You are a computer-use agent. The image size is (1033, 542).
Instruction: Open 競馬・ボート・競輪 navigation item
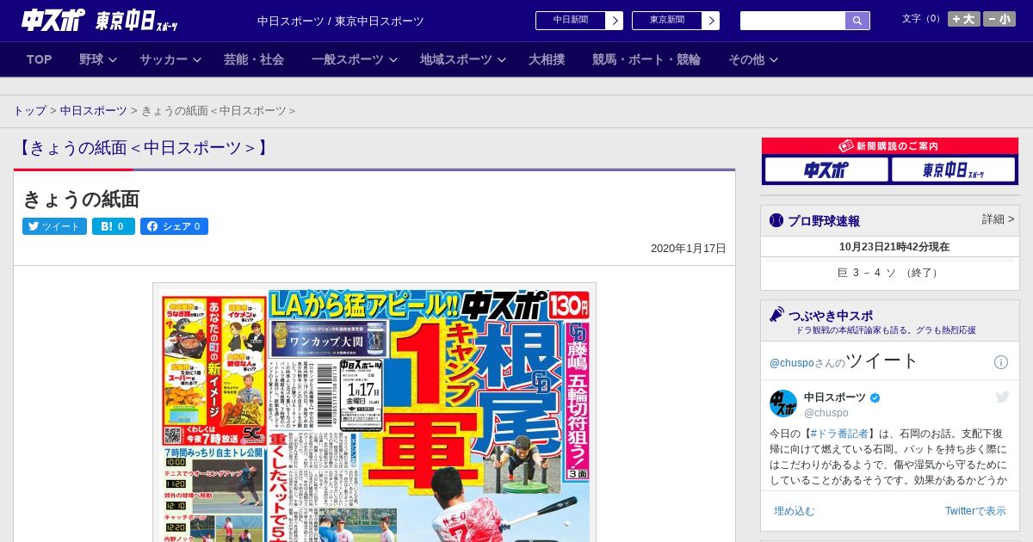point(646,59)
